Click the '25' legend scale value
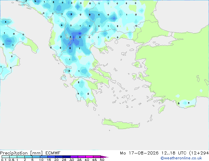 [x=64, y=160]
